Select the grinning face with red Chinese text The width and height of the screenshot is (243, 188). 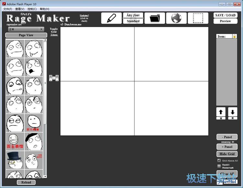15,142
